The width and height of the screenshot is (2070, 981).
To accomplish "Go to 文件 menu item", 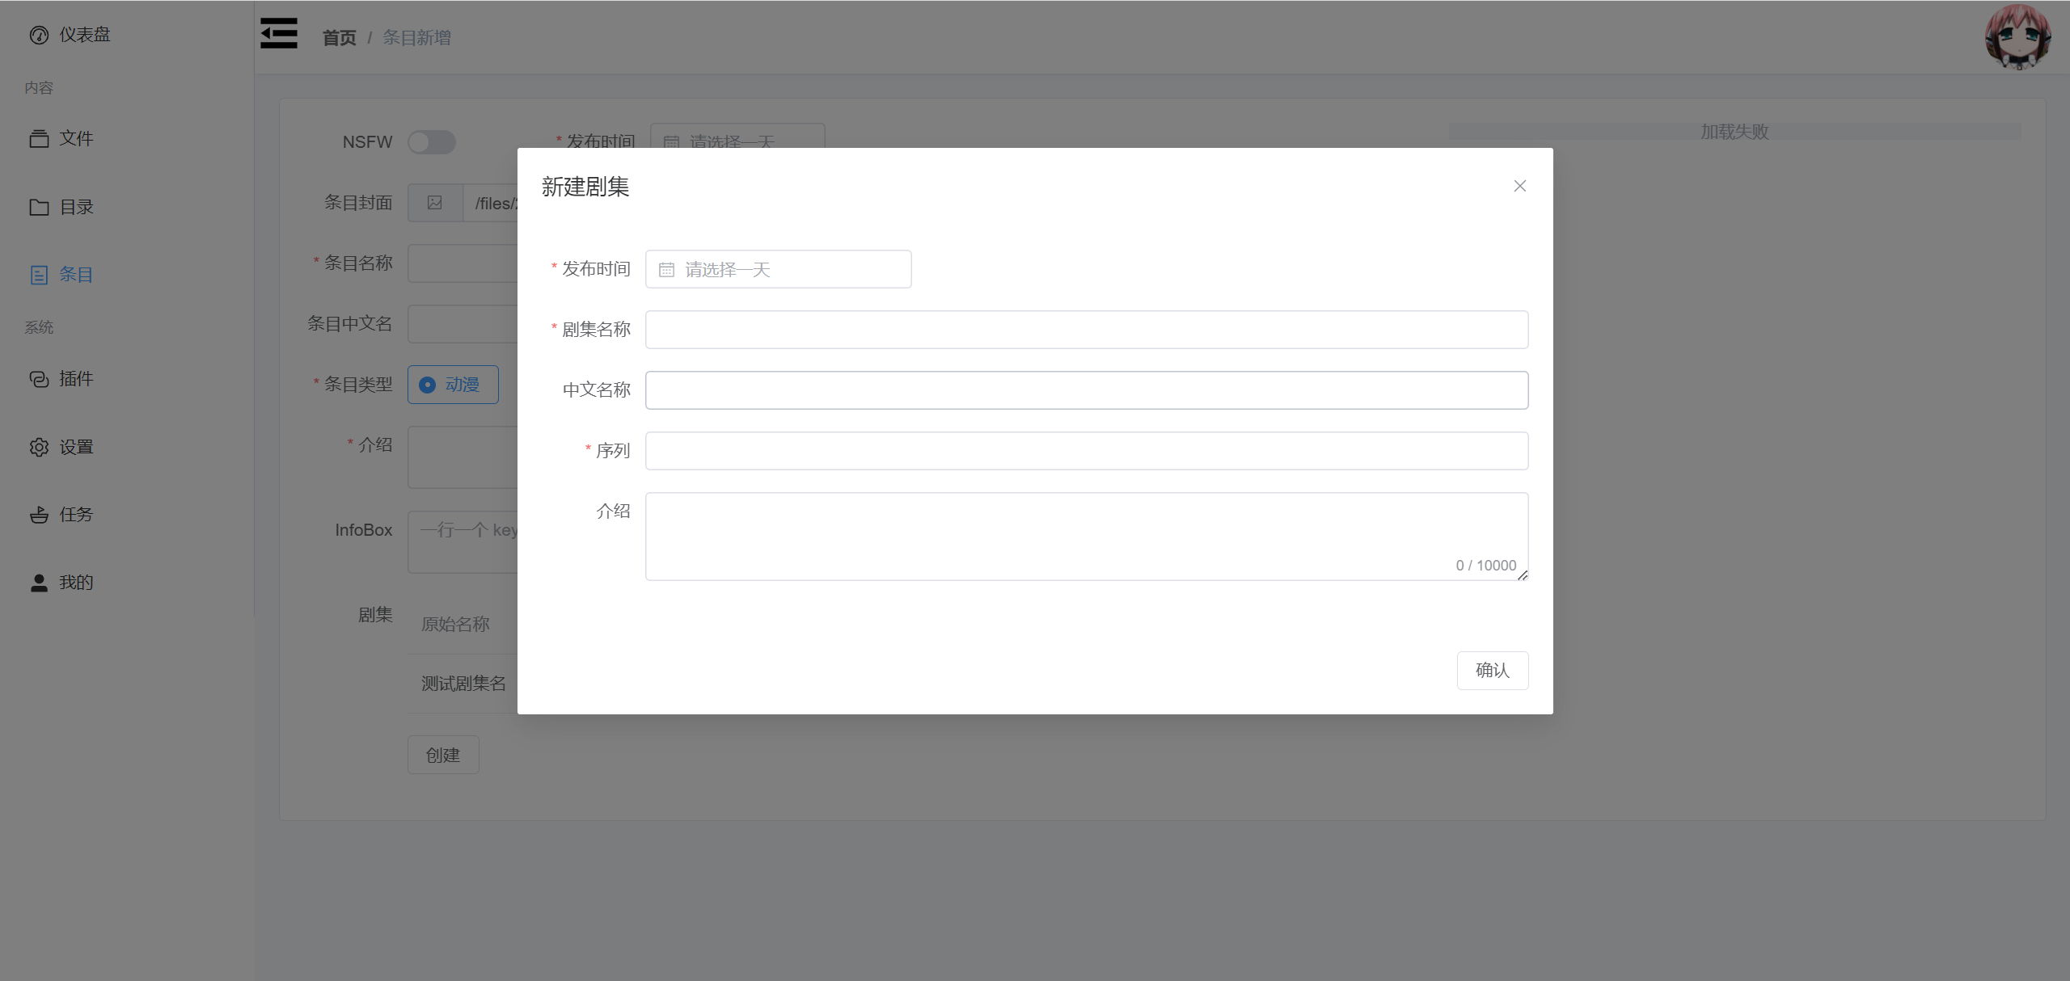I will click(x=127, y=139).
